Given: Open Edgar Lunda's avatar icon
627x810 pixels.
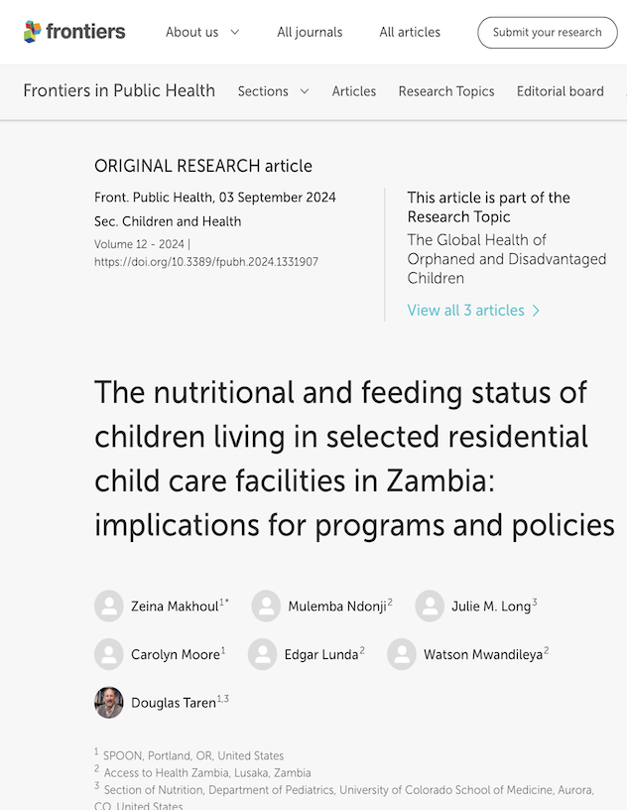Looking at the screenshot, I should coord(262,654).
